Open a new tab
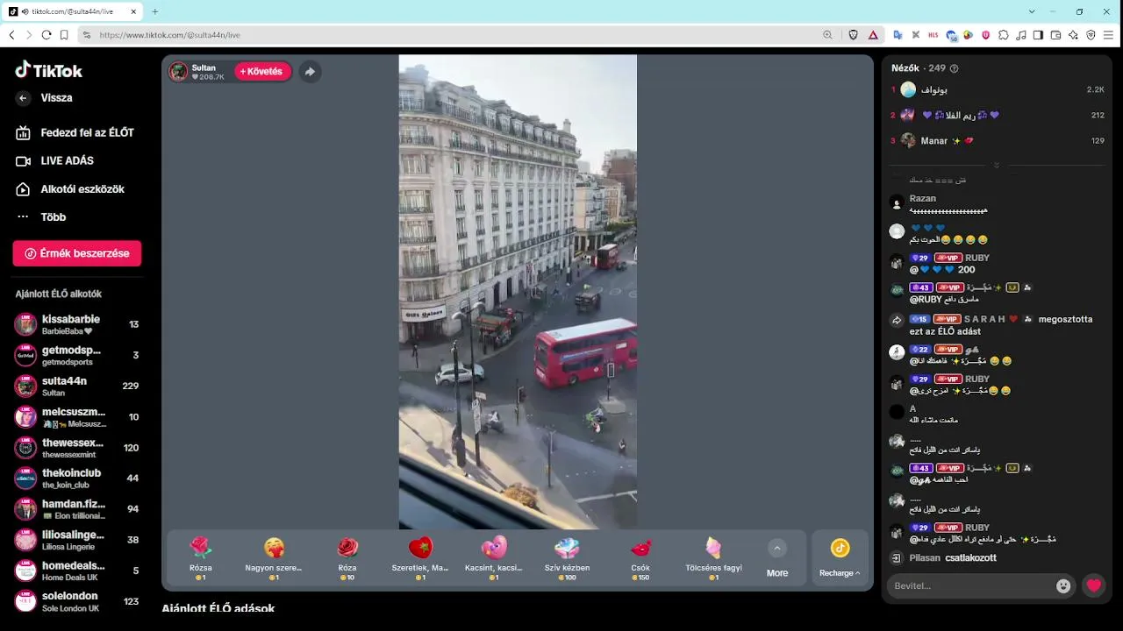The width and height of the screenshot is (1123, 631). coord(155,11)
